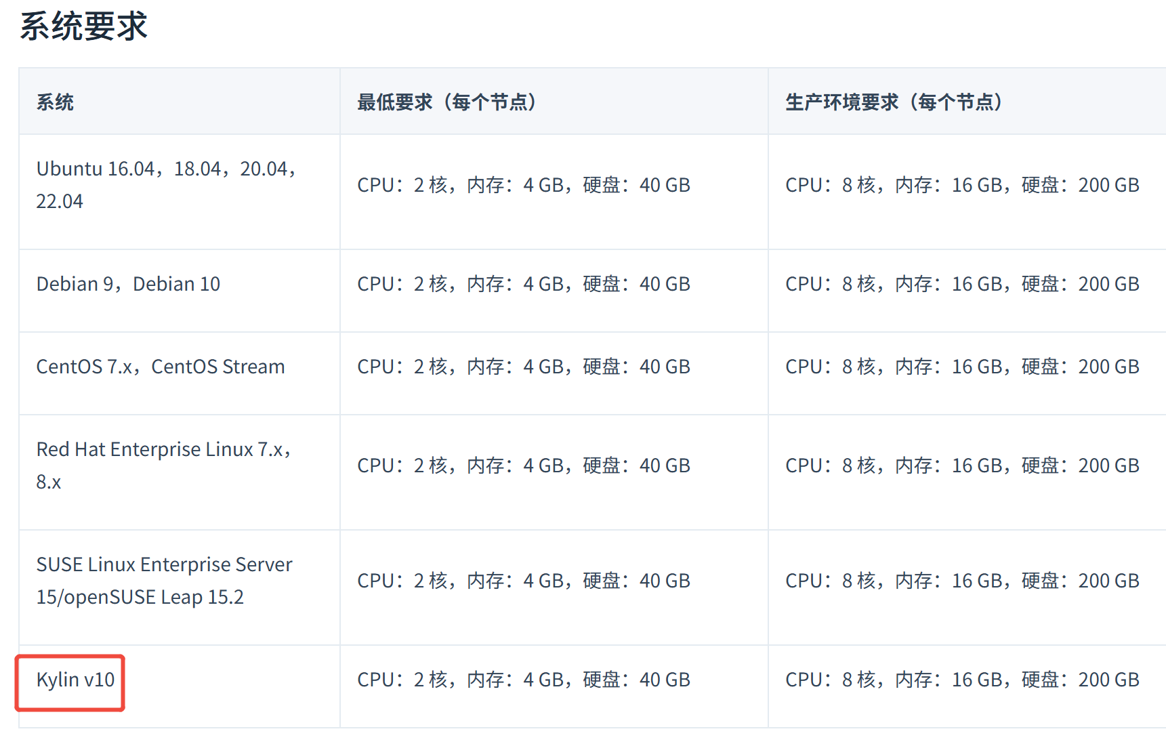The image size is (1166, 744).
Task: Click the Debian 9, Debian 10 cell
Action: click(x=128, y=284)
